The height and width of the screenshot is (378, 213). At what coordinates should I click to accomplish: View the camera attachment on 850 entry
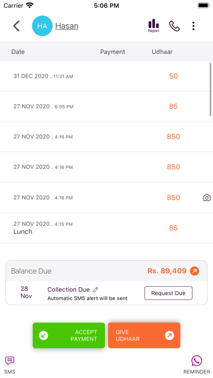pyautogui.click(x=206, y=198)
